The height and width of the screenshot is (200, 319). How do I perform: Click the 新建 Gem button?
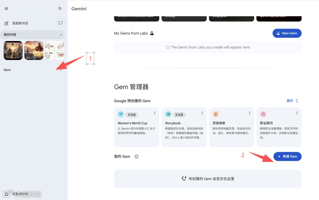coord(287,157)
